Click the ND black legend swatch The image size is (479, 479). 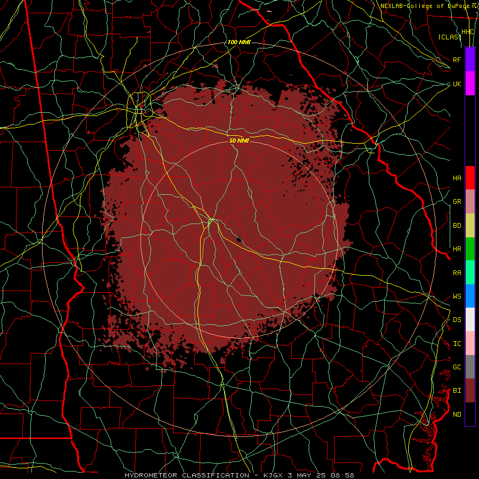pyautogui.click(x=470, y=414)
